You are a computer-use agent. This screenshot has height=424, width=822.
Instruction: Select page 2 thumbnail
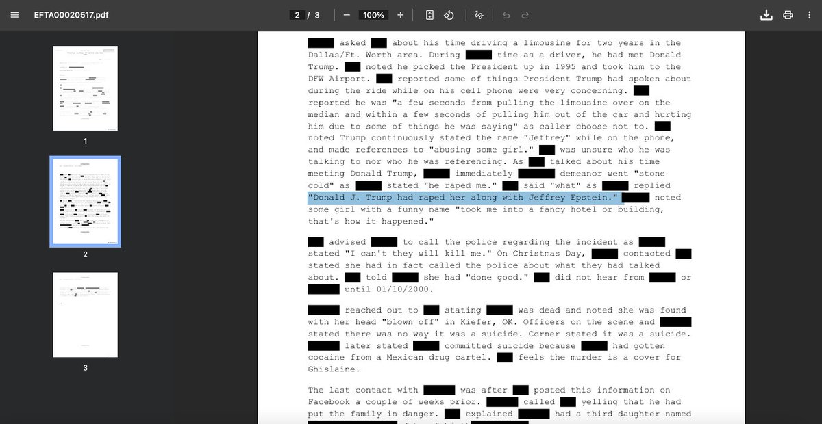click(x=85, y=202)
